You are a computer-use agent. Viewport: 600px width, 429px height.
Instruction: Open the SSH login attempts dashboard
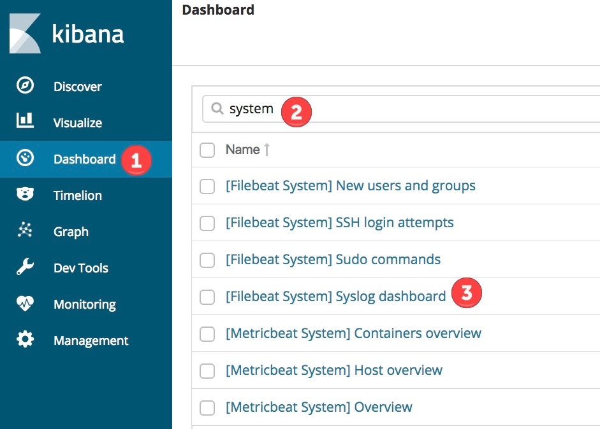340,223
